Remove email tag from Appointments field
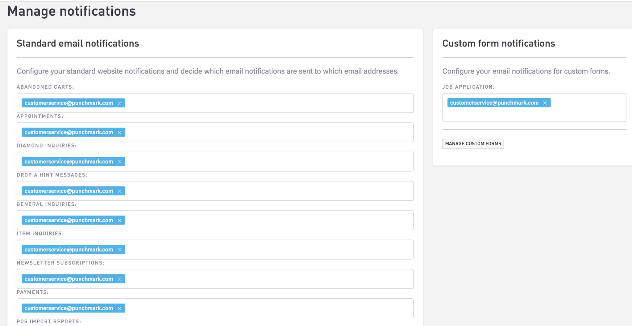The height and width of the screenshot is (326, 632). (x=119, y=132)
